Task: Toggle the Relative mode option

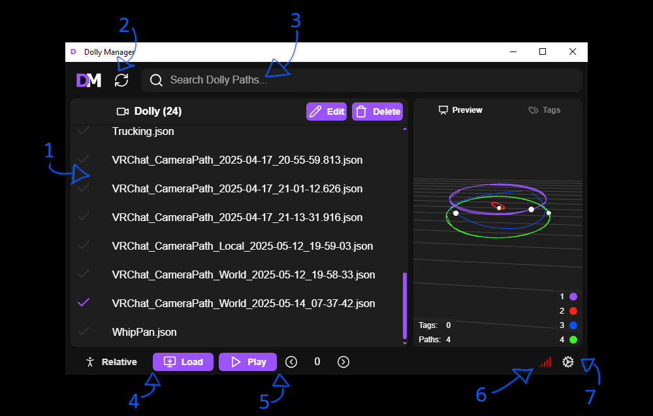Action: pyautogui.click(x=111, y=362)
